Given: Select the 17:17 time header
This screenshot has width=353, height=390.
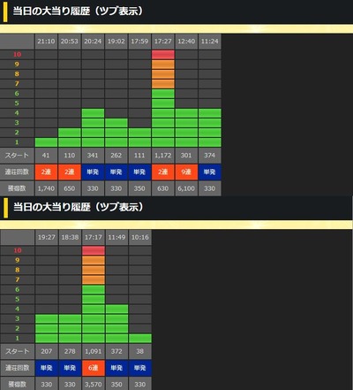Looking at the screenshot, I should 94,237.
